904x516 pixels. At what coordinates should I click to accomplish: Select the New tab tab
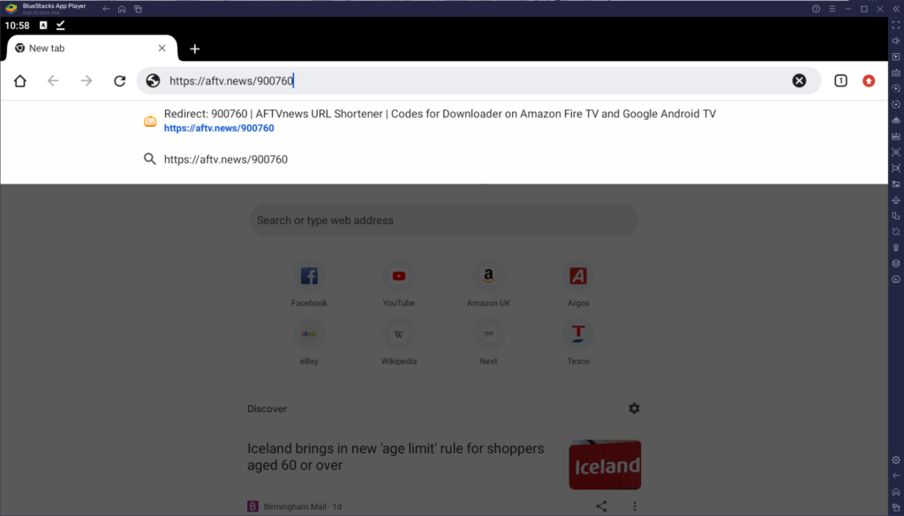point(91,49)
